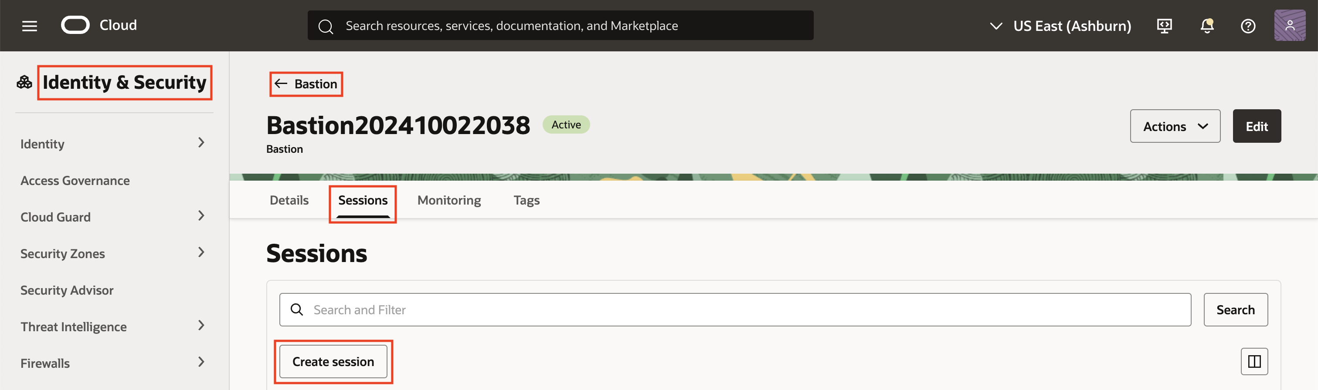Click the magnifier icon in the top search bar
1318x390 pixels.
tap(326, 26)
